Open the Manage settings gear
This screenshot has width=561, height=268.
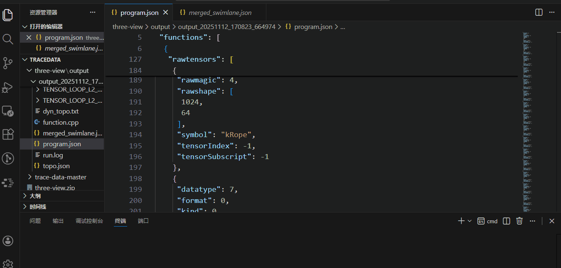coord(8,263)
